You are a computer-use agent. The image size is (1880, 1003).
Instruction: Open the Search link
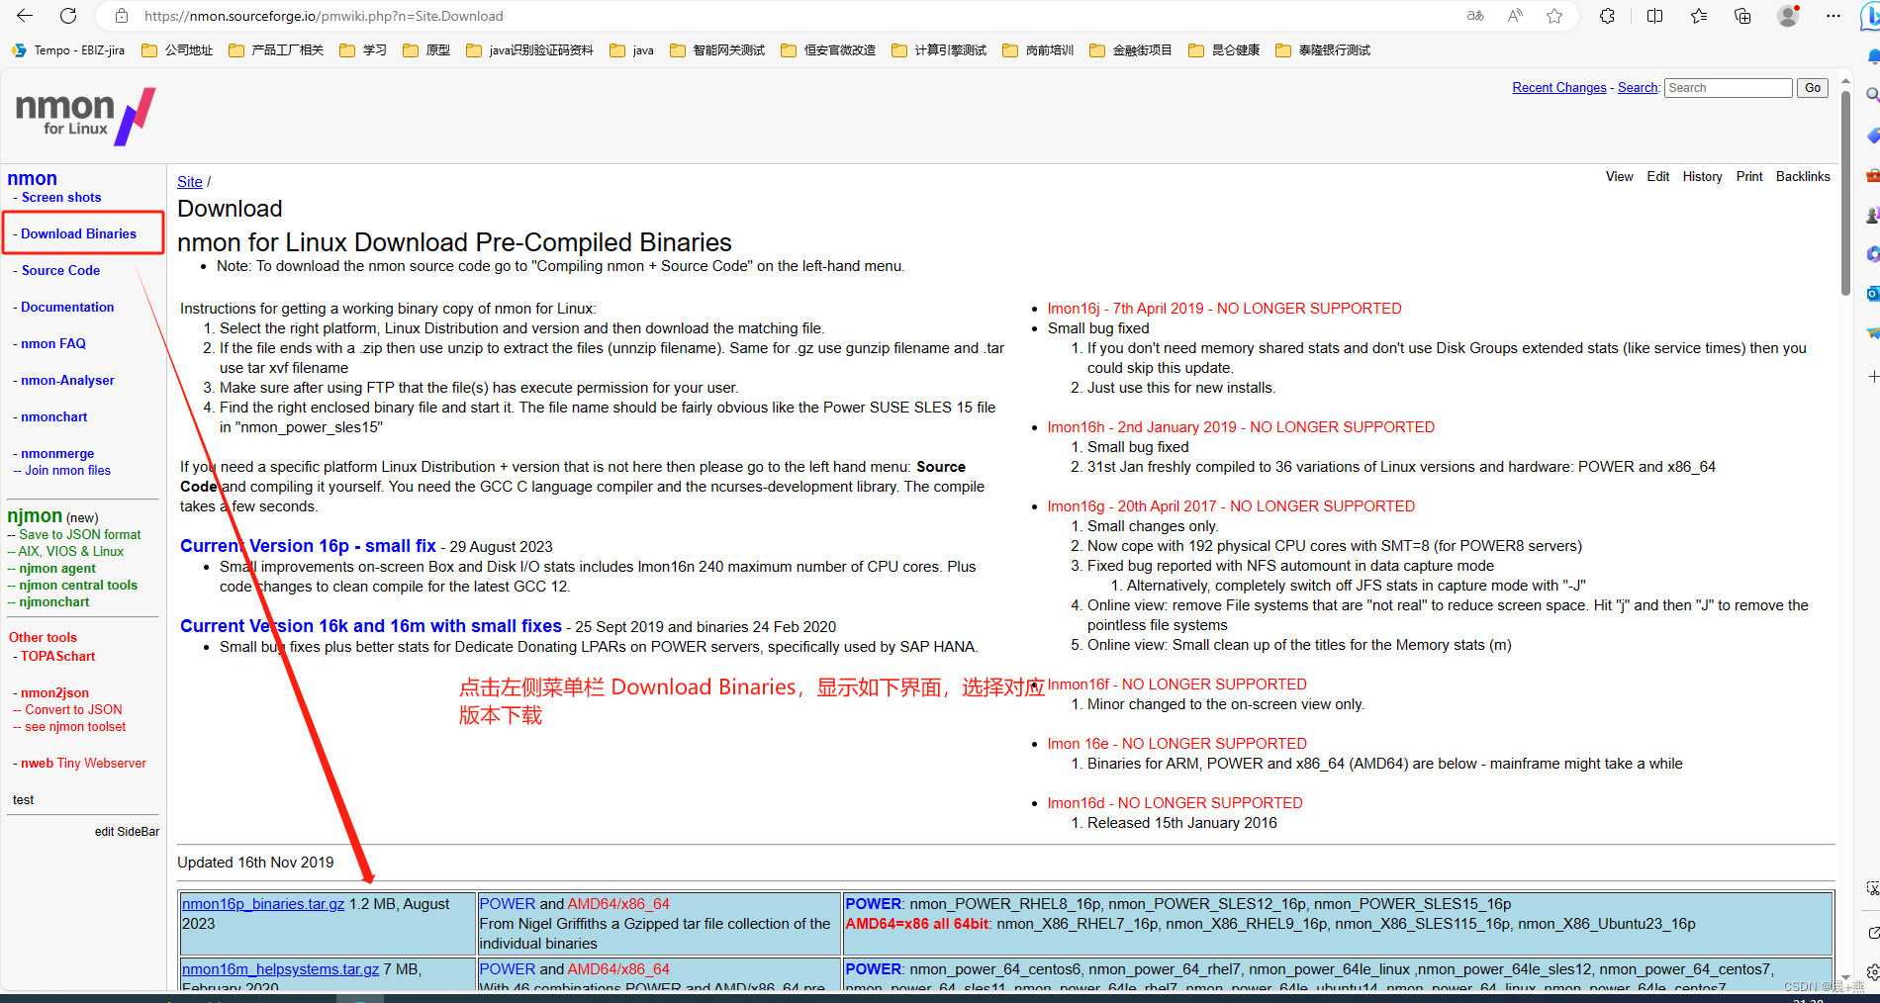click(x=1638, y=88)
